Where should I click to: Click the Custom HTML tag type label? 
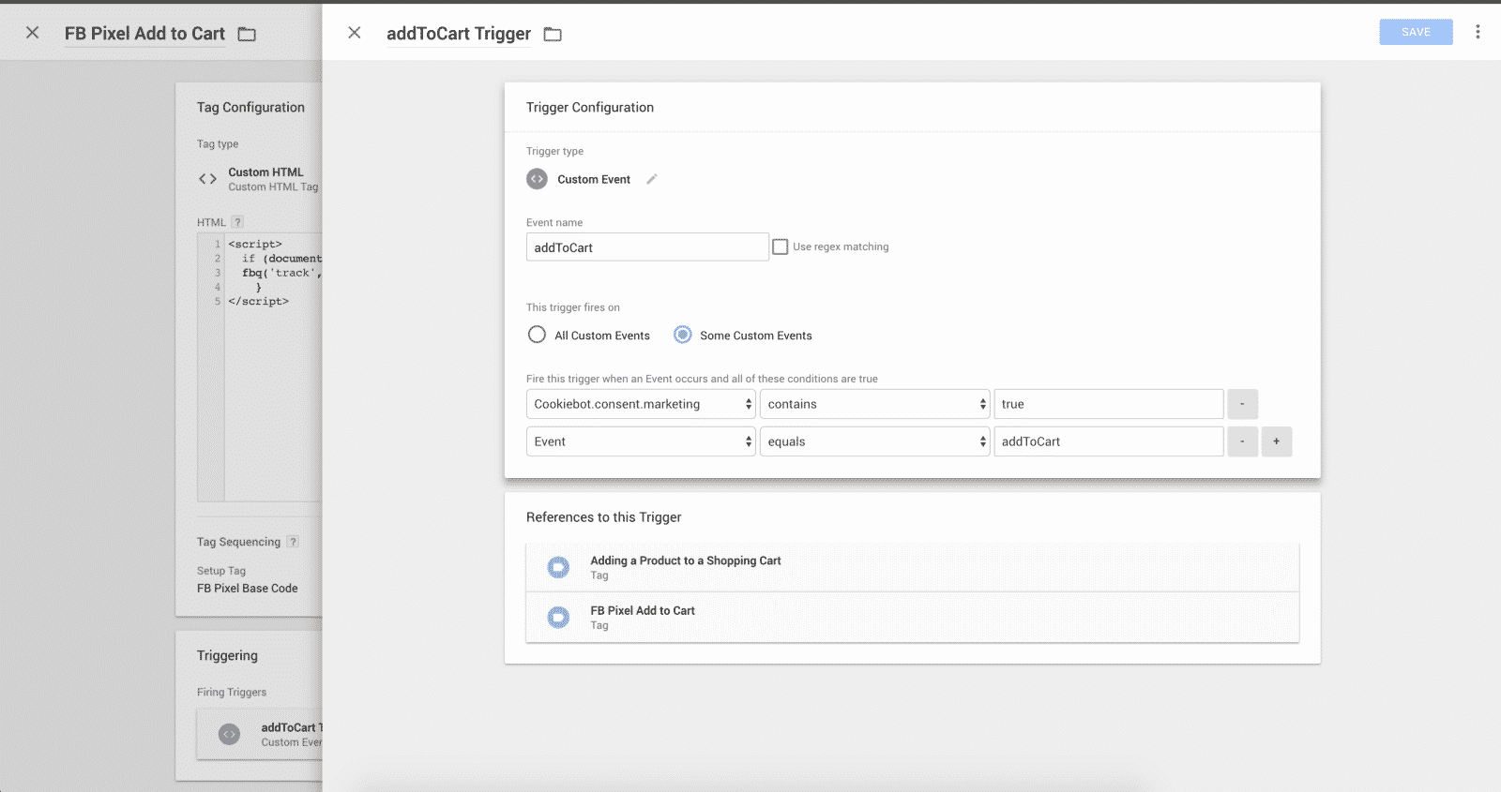click(x=265, y=172)
